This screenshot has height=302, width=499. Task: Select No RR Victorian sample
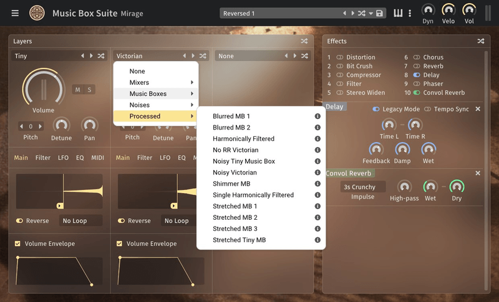click(261, 150)
